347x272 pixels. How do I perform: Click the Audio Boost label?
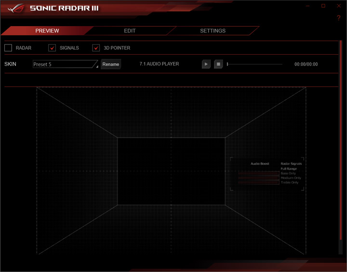[260, 163]
